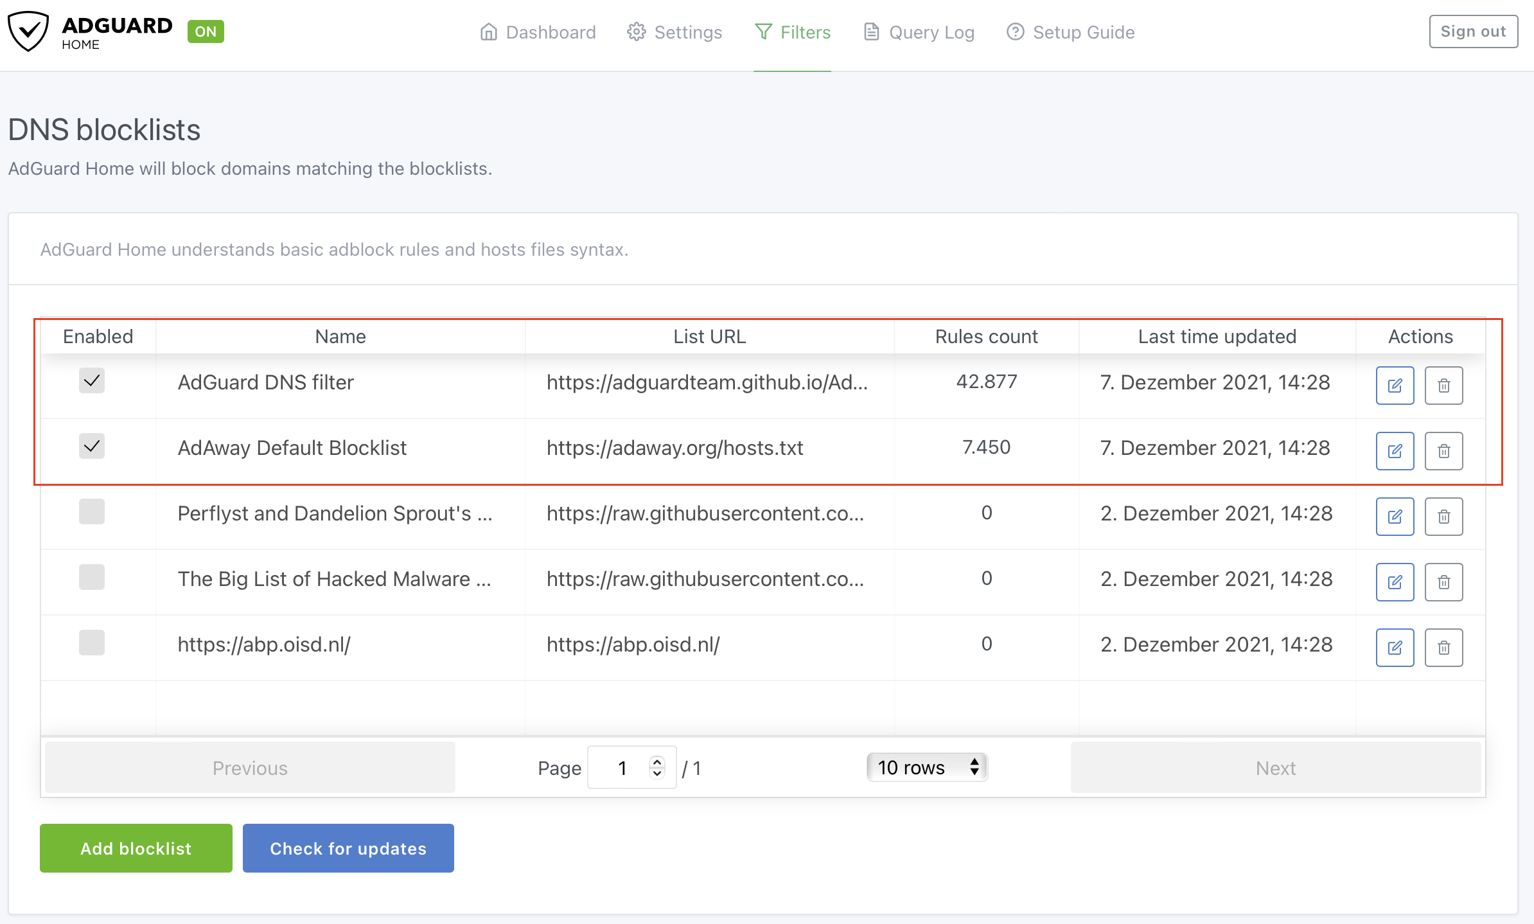Viewport: 1534px width, 924px height.
Task: Enable the Perflyst and Dandelion Sprout's blocklist
Action: tap(92, 512)
